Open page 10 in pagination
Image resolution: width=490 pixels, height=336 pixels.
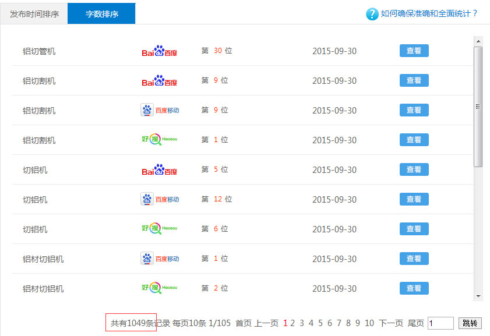(x=369, y=323)
